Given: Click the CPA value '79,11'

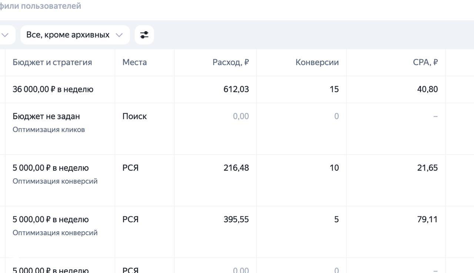Looking at the screenshot, I should click(428, 219).
